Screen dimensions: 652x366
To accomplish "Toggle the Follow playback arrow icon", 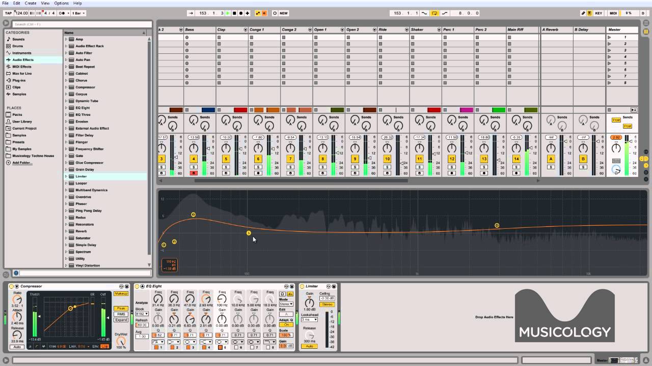I will (191, 13).
